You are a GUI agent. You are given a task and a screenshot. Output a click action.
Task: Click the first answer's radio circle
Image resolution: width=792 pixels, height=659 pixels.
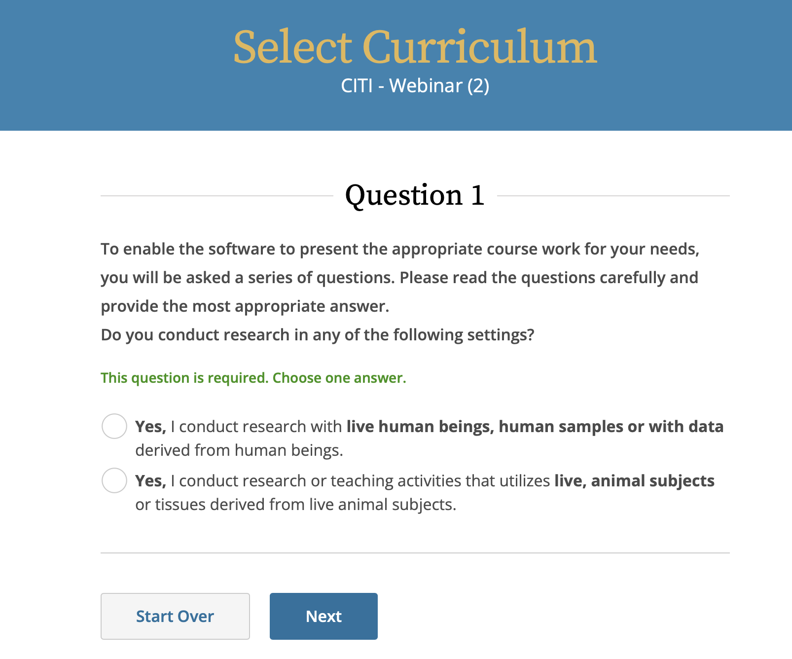click(114, 426)
